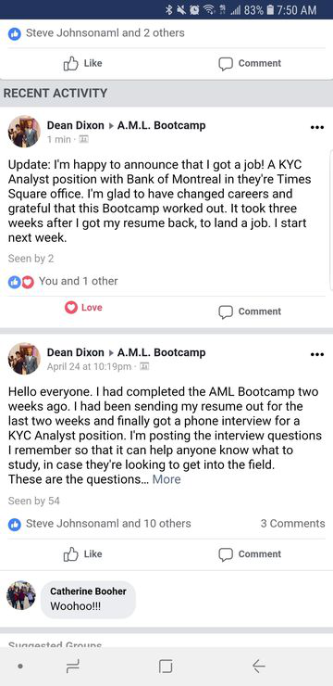Tap Android back navigation arrow

pyautogui.click(x=259, y=667)
